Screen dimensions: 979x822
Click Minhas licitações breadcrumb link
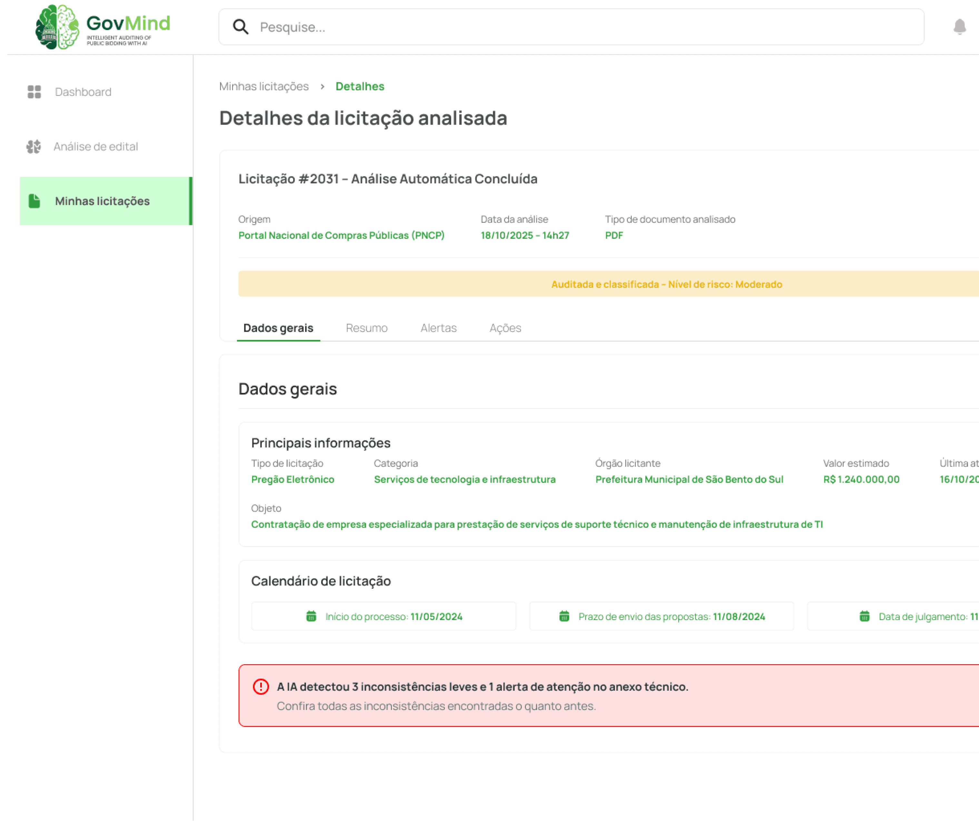[264, 86]
